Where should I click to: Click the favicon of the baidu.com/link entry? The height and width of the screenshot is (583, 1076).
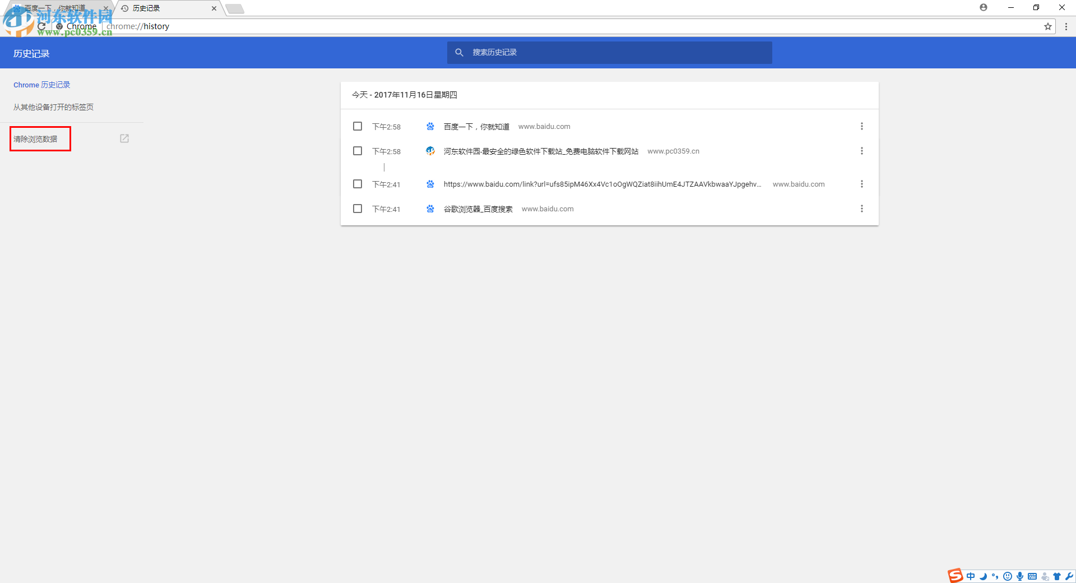click(x=430, y=184)
